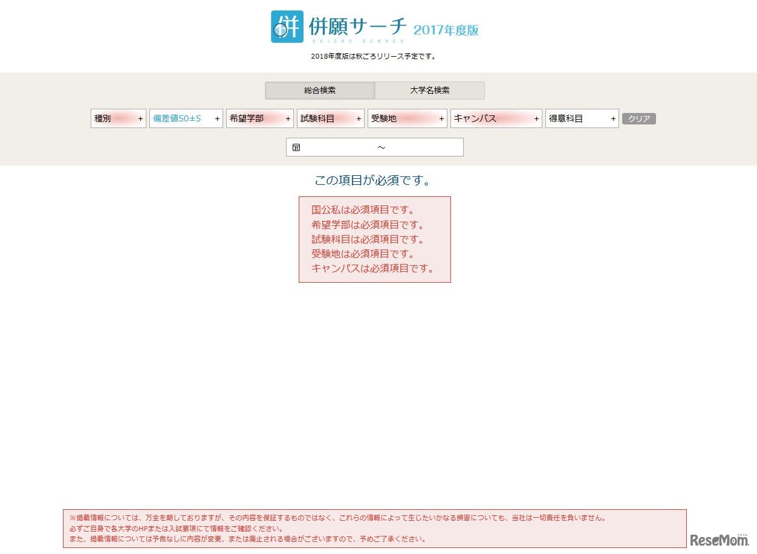Click the 2017年度版 label
757x554 pixels.
tap(446, 30)
